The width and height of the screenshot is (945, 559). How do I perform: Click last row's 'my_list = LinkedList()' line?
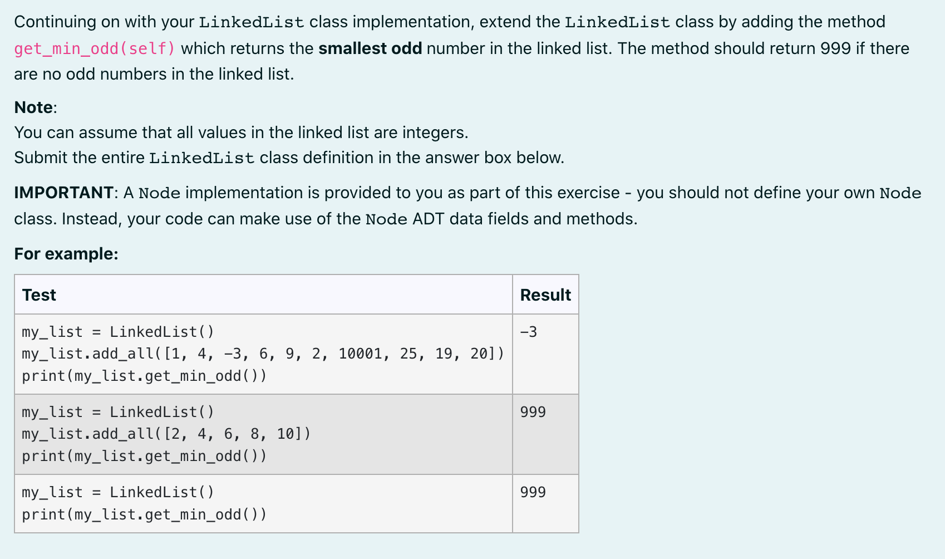click(118, 492)
